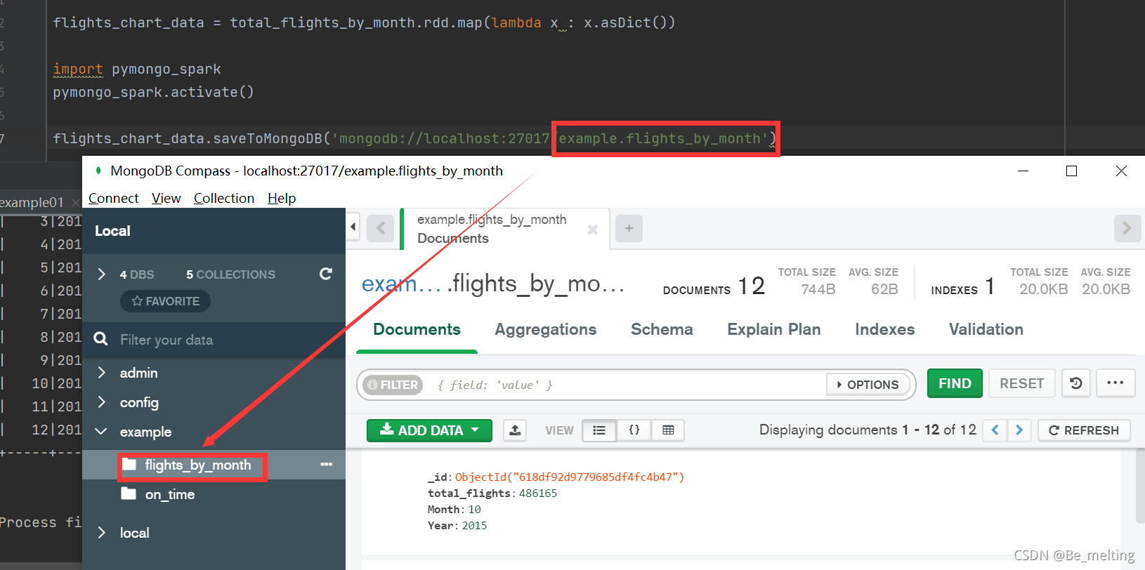1145x570 pixels.
Task: Go to the previous tab with the left arrow
Action: point(381,228)
